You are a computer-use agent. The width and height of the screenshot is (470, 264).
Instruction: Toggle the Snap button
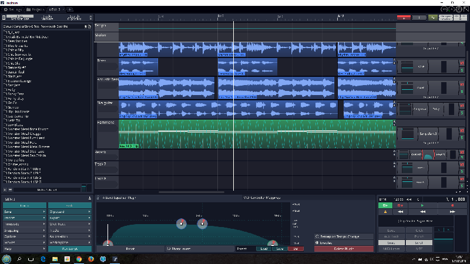tap(391, 243)
